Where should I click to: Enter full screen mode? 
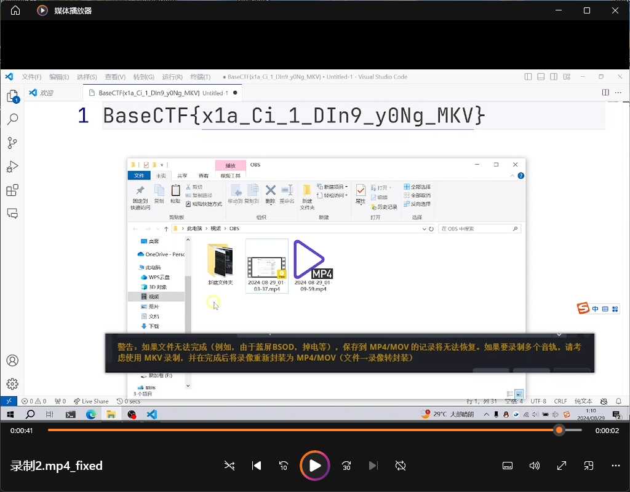562,466
